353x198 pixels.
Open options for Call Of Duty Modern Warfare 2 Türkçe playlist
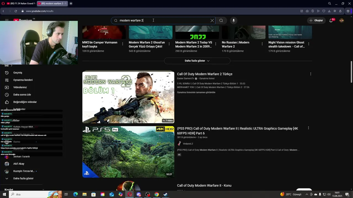point(311,74)
